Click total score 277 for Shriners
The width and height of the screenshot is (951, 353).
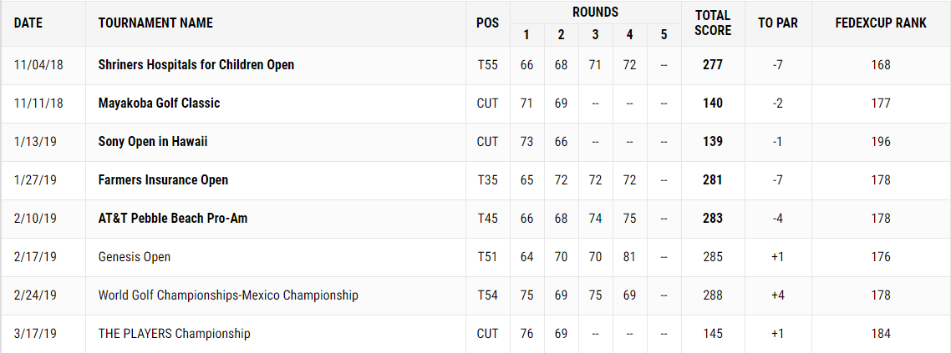713,64
